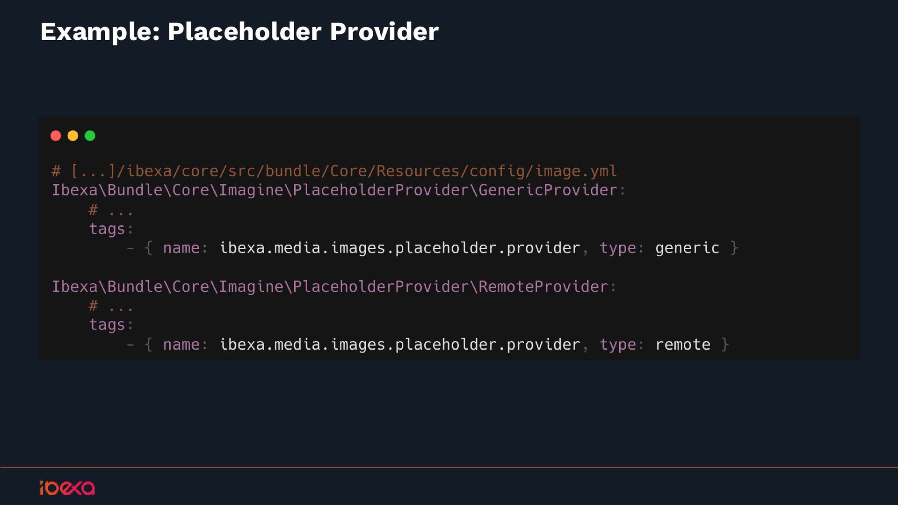The image size is (898, 505).
Task: Click the 'name:' key in the remote tag
Action: pyautogui.click(x=185, y=345)
